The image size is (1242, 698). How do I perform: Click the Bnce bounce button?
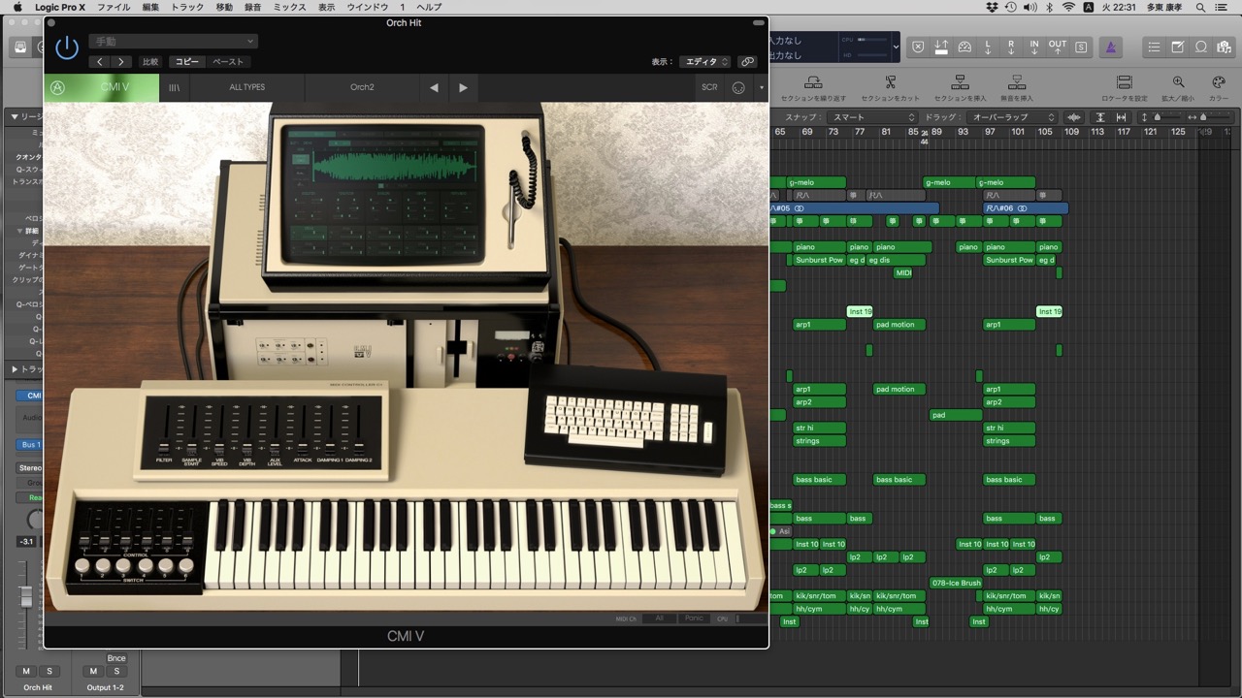(116, 658)
